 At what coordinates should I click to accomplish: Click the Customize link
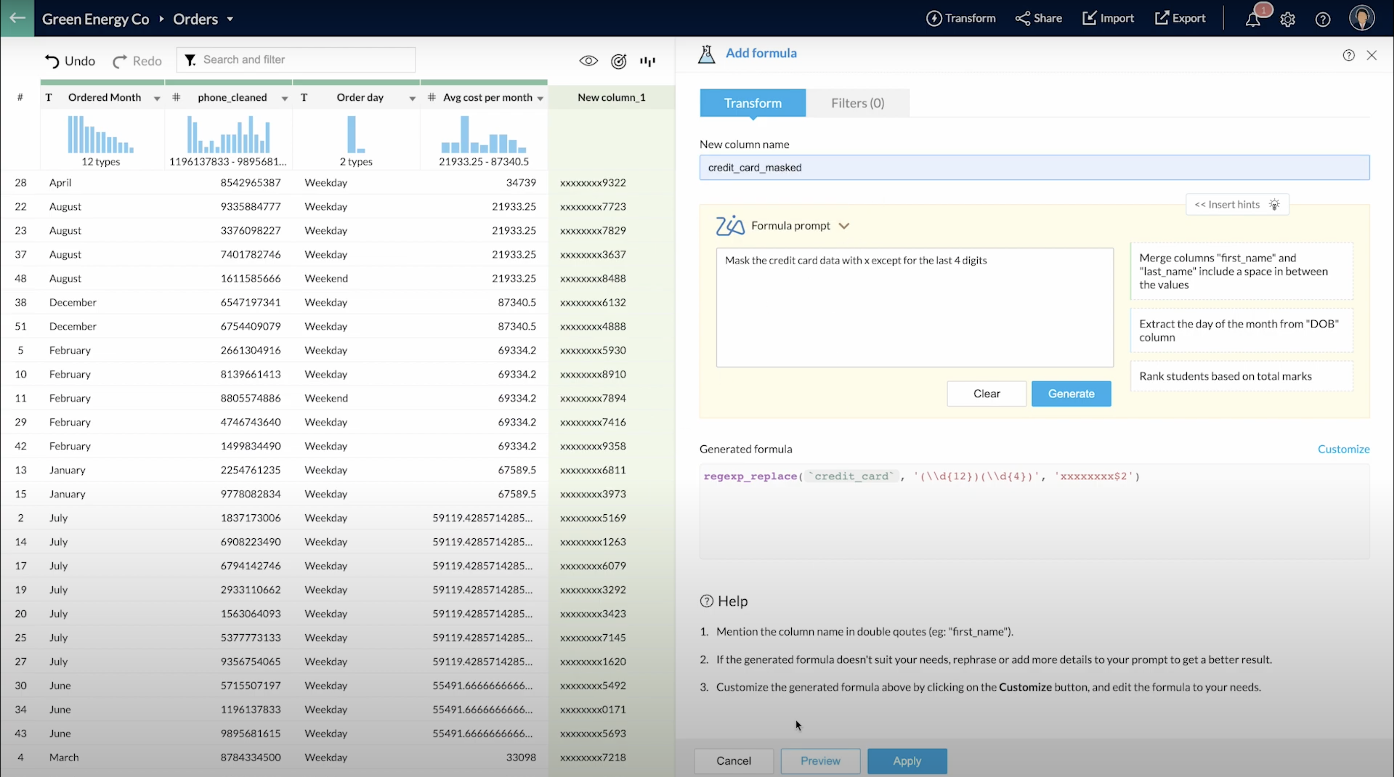[1343, 449]
